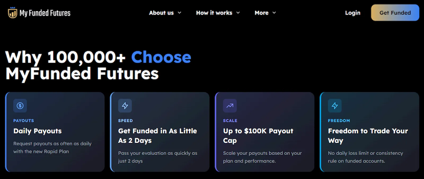Viewport: 424px width, 179px height.
Task: Click the dollar sign icon on the Payouts card
Action: click(20, 106)
